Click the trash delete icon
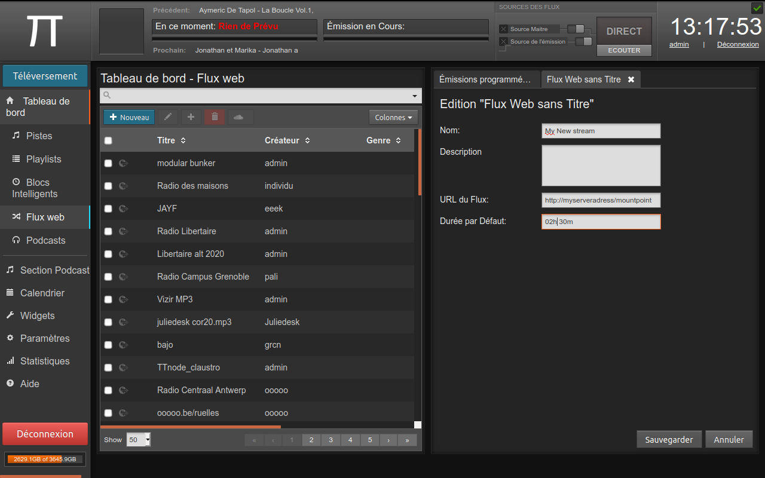The width and height of the screenshot is (765, 478). (215, 117)
